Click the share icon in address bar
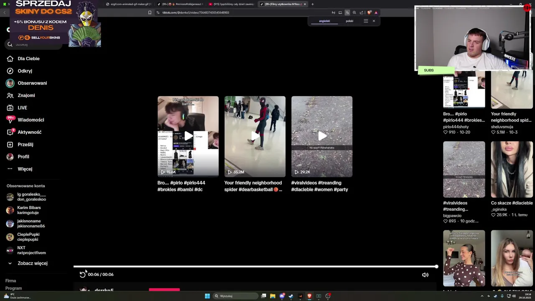 click(362, 13)
